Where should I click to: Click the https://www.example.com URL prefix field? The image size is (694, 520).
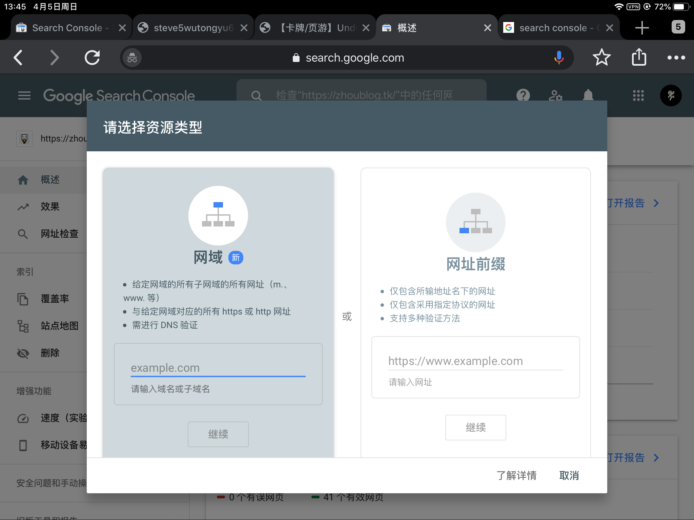(x=475, y=361)
